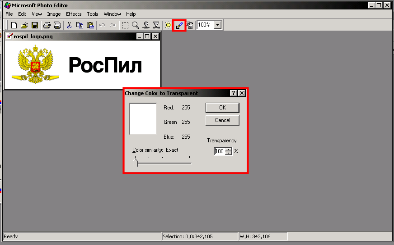This screenshot has width=394, height=245.
Task: Open the Edit menu
Action: pos(22,14)
